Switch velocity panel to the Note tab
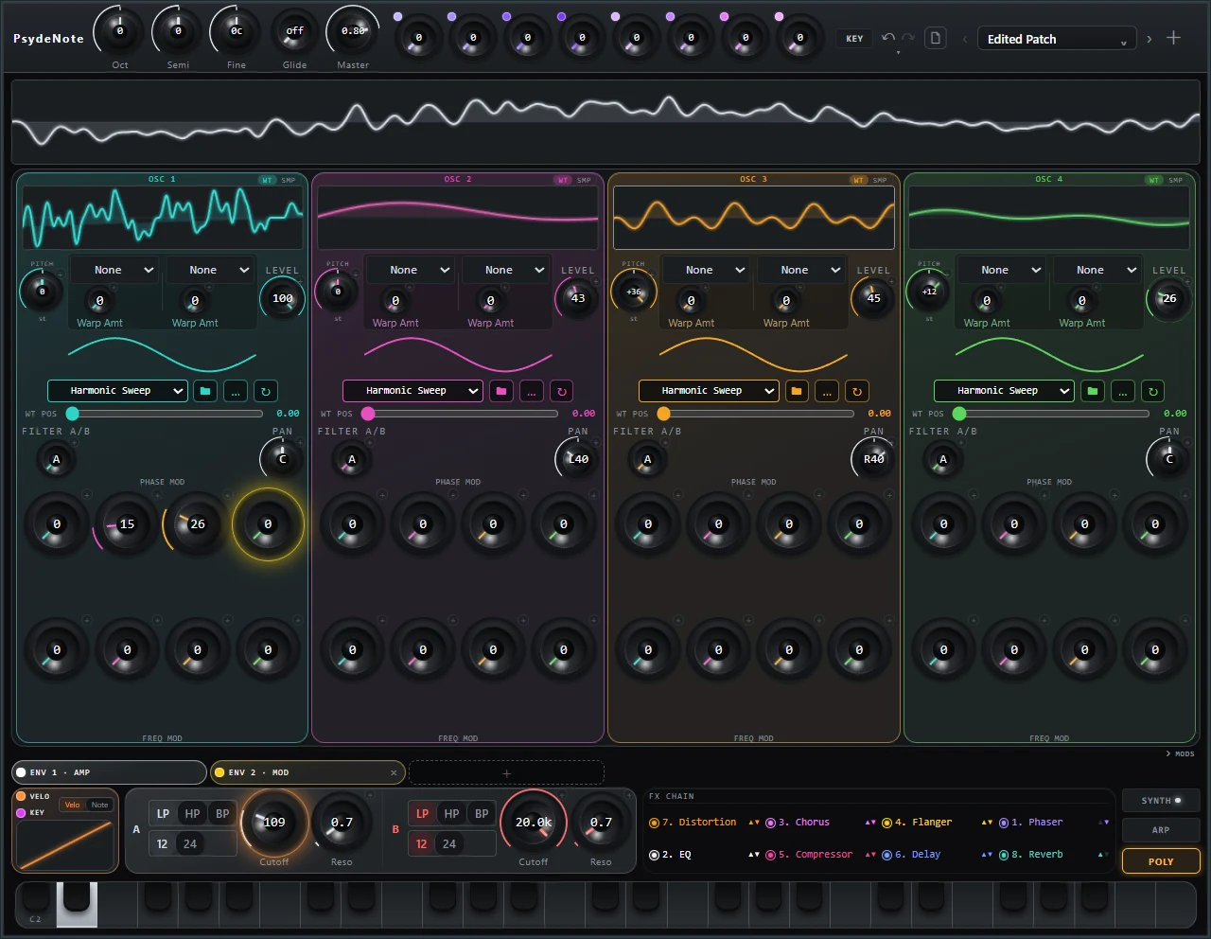 click(99, 805)
